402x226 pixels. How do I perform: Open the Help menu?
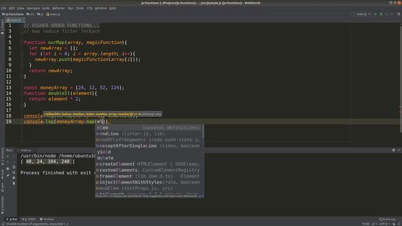coord(112,8)
